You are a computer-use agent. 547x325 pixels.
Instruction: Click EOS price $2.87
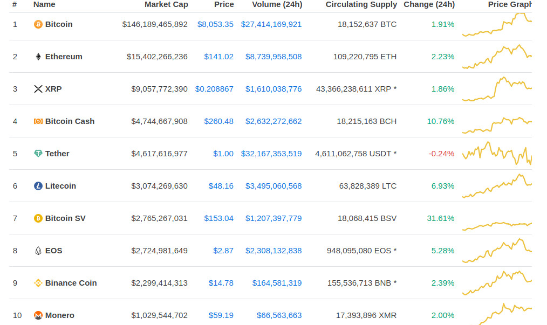(223, 251)
